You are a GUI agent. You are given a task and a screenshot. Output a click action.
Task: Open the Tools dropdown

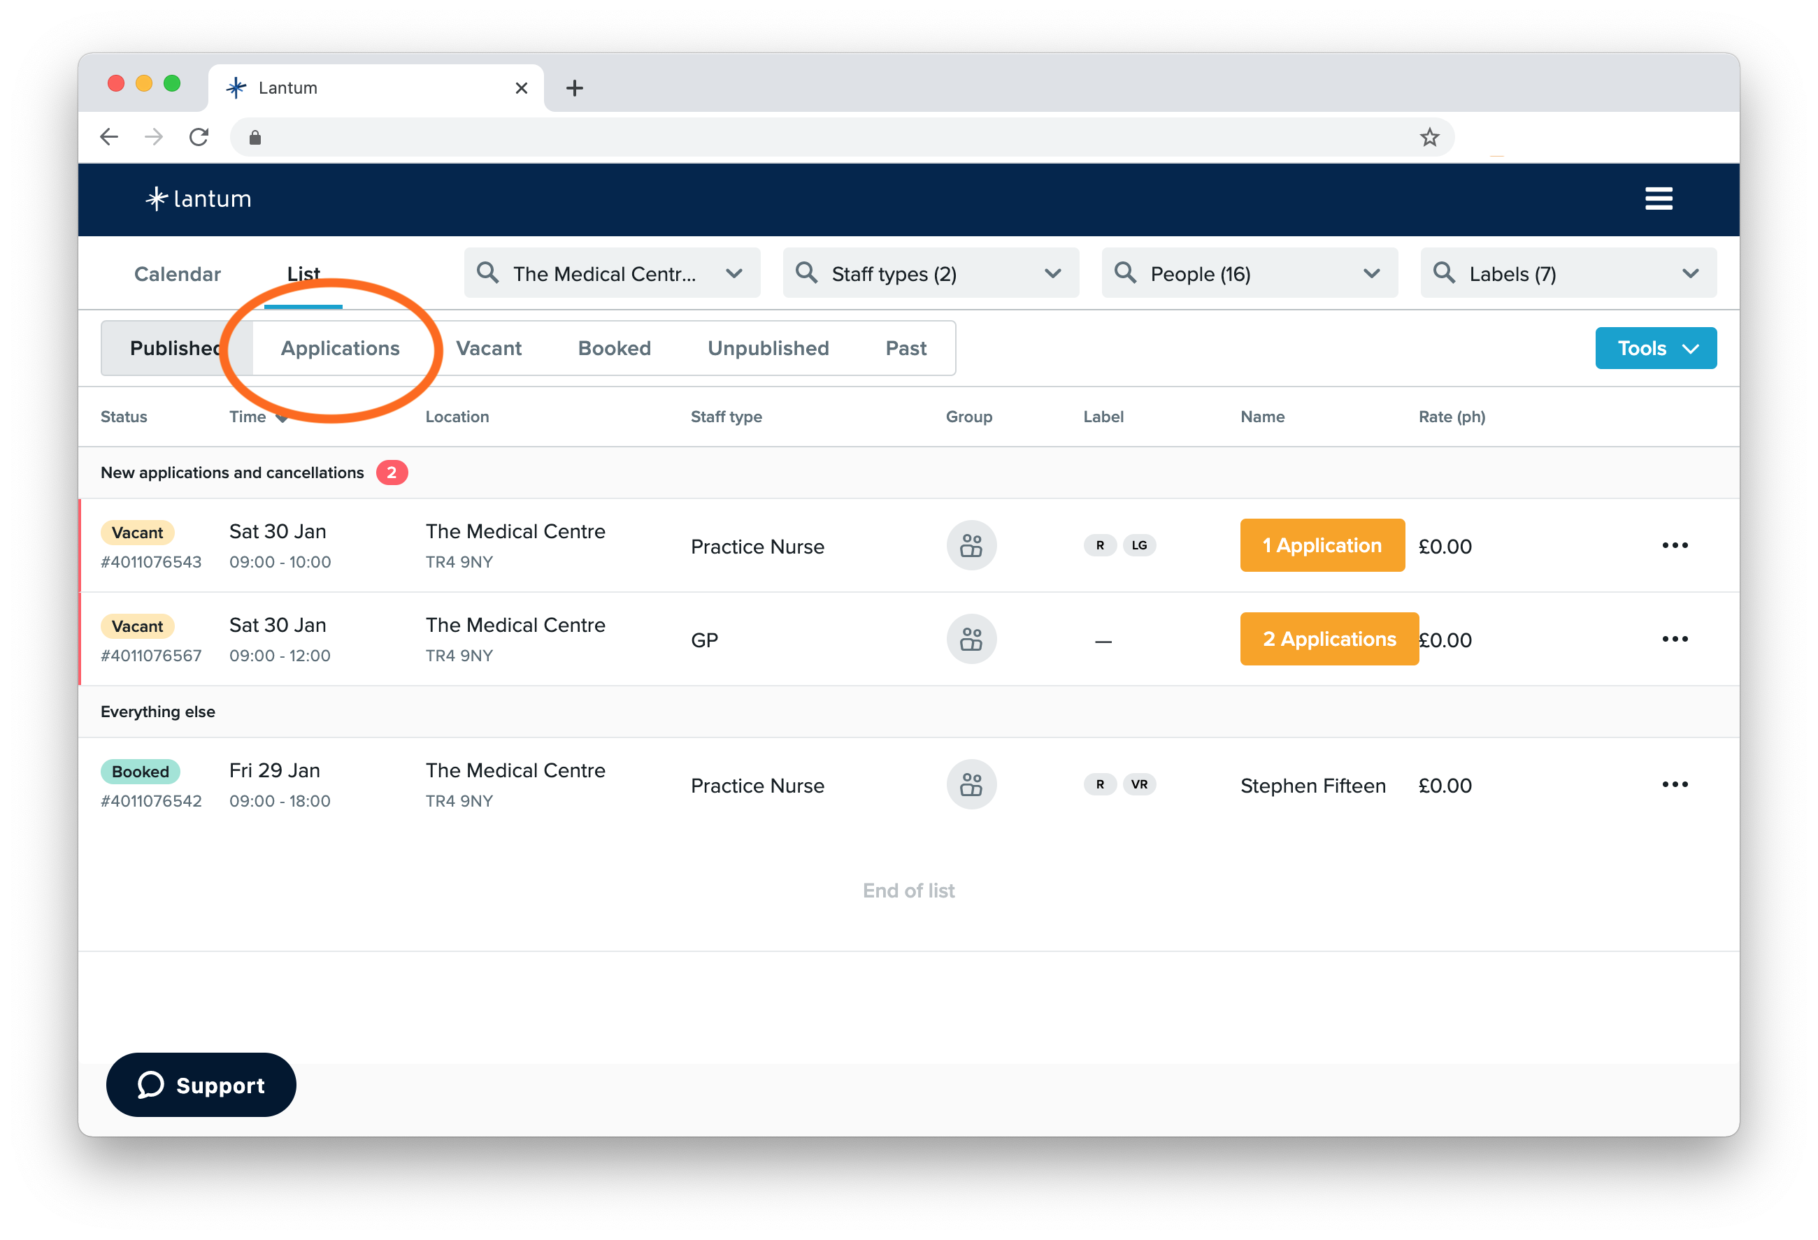[1655, 348]
